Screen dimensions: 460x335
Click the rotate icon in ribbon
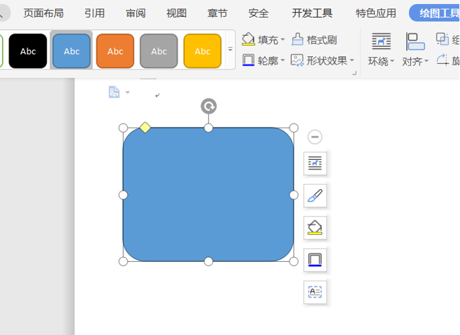point(442,60)
